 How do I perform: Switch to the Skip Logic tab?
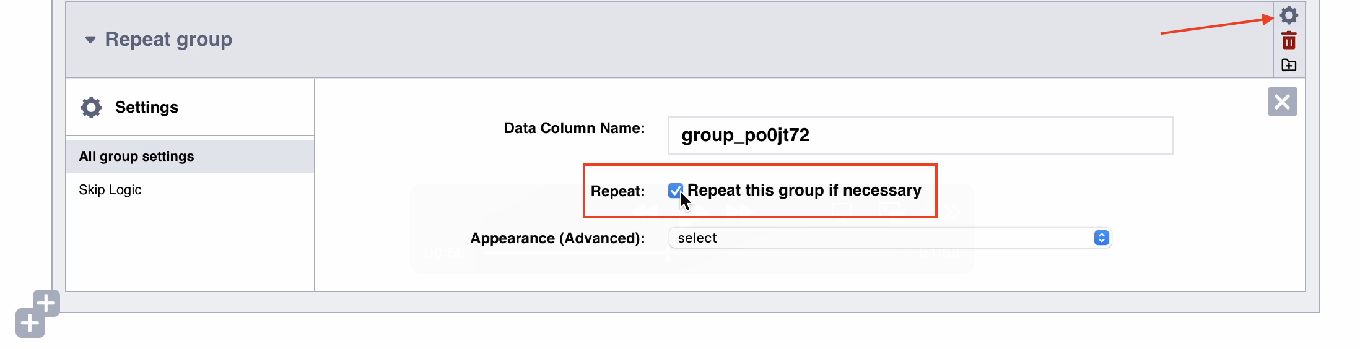pyautogui.click(x=110, y=190)
